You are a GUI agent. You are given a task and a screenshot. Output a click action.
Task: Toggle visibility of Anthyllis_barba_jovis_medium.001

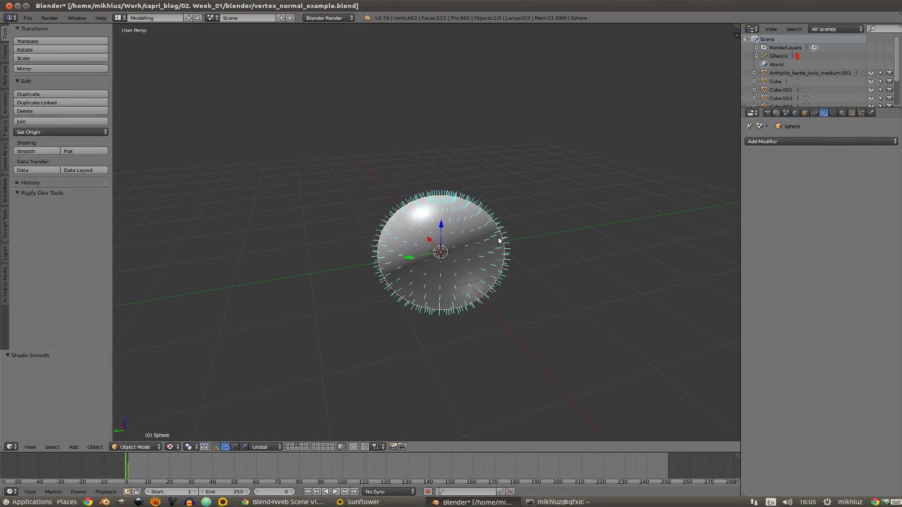[x=871, y=72]
